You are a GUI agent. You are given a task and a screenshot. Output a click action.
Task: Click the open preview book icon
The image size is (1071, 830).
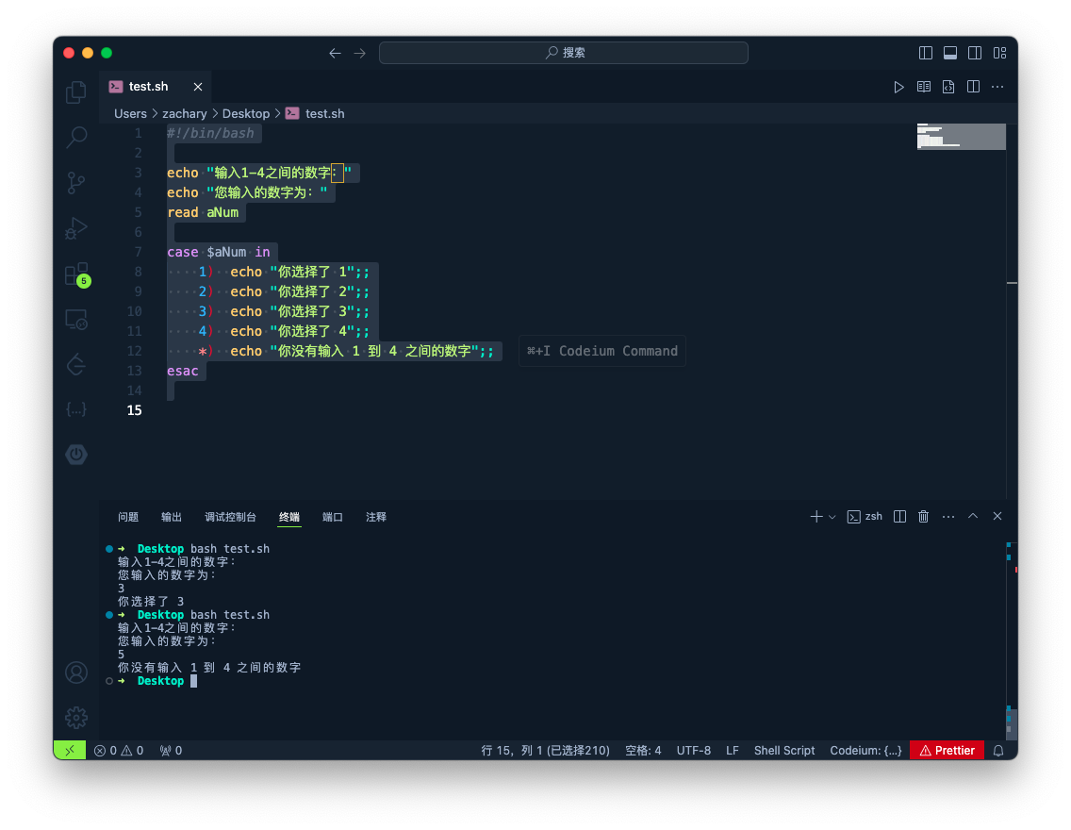tap(924, 87)
